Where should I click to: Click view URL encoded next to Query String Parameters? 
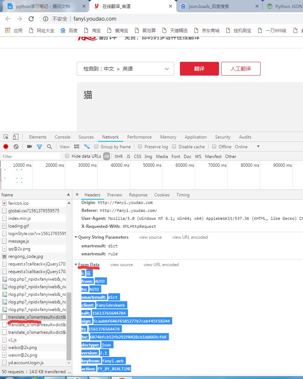pyautogui.click(x=190, y=237)
